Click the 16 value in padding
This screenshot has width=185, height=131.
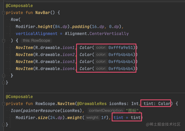pyautogui.click(x=94, y=27)
